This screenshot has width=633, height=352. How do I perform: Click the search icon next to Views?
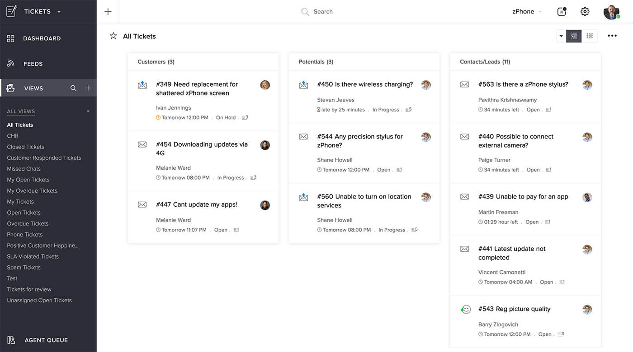pyautogui.click(x=73, y=88)
